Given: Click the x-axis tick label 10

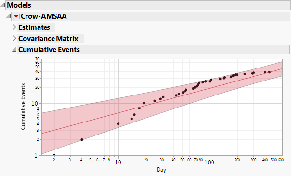Looking at the screenshot, I should [118, 162].
